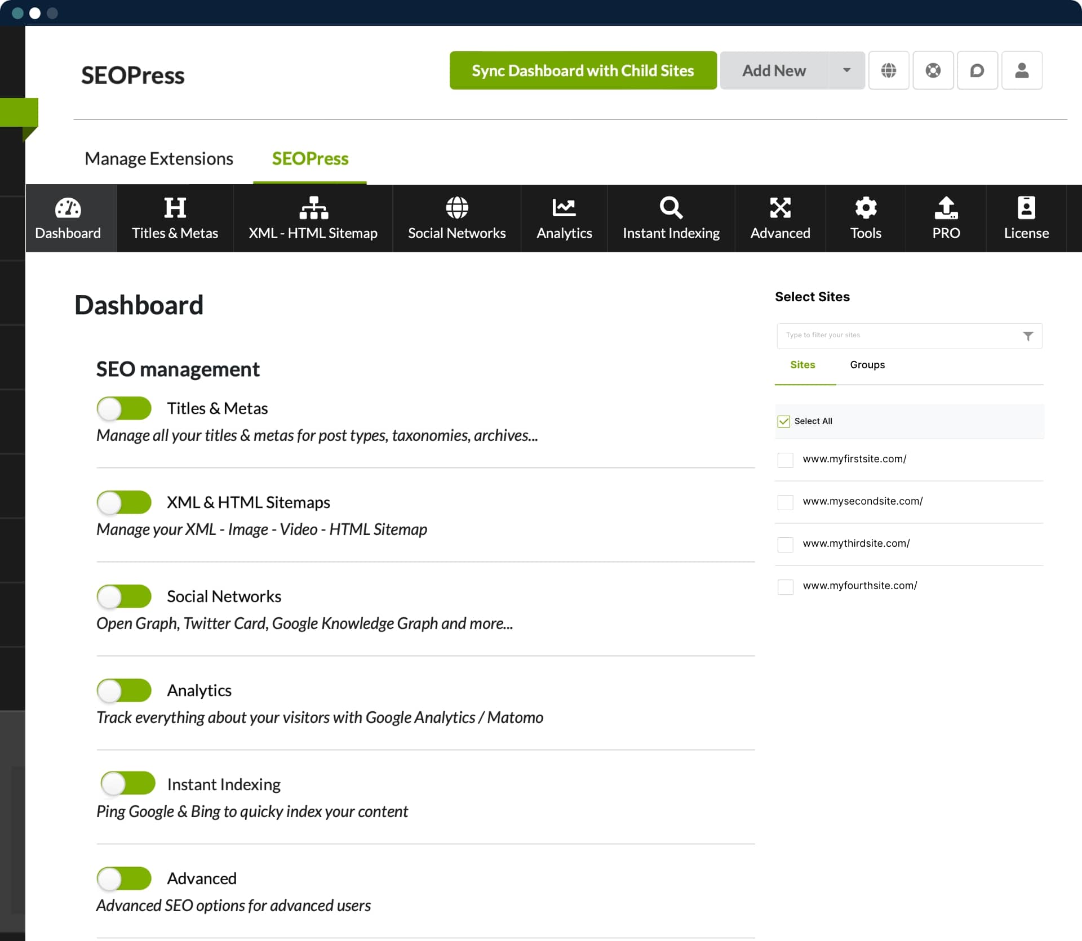Select the Sites tab
This screenshot has width=1082, height=941.
coord(802,365)
